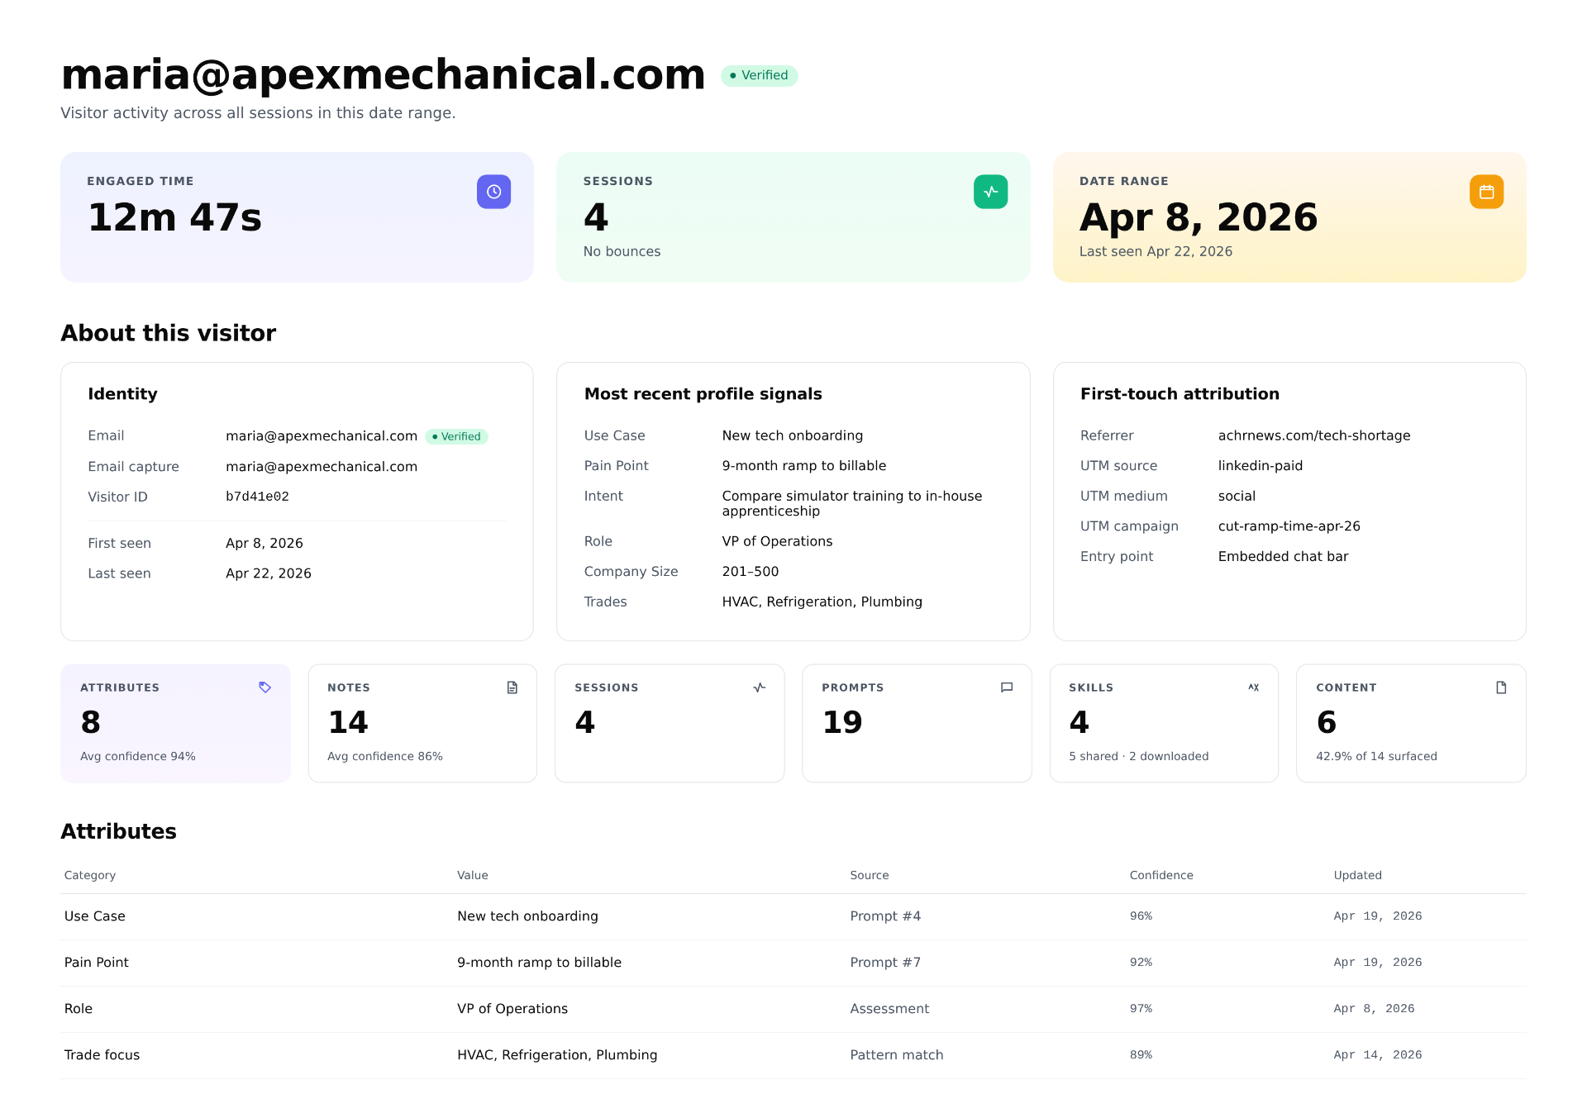Viewport: 1587px width, 1094px height.
Task: Click the 'Last seen Apr 22, 2026' caption
Action: 1156,251
